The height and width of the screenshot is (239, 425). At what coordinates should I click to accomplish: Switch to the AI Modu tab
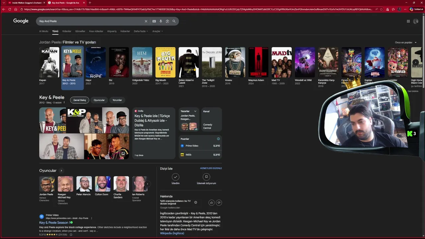tap(43, 31)
